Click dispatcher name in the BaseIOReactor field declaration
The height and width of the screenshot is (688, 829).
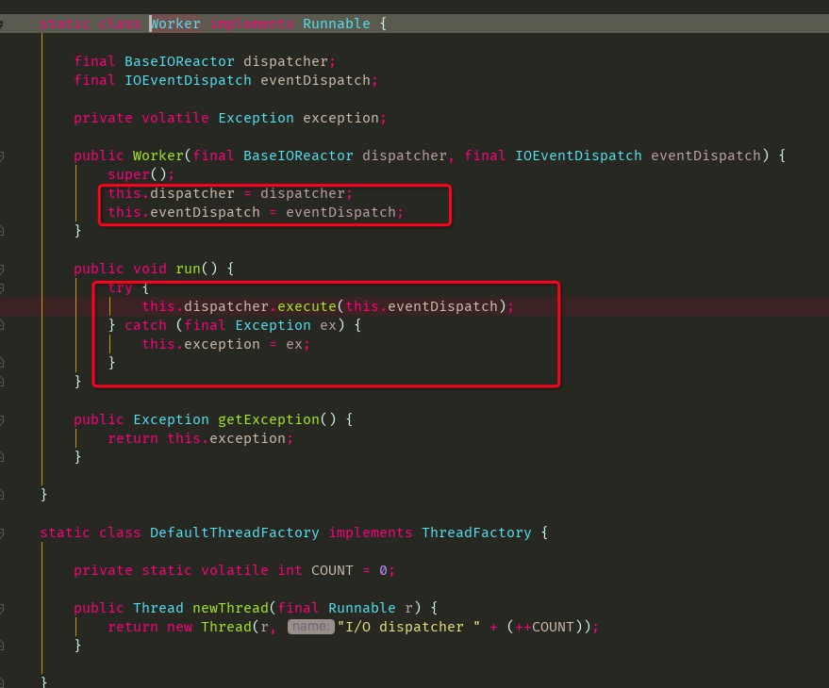point(286,61)
